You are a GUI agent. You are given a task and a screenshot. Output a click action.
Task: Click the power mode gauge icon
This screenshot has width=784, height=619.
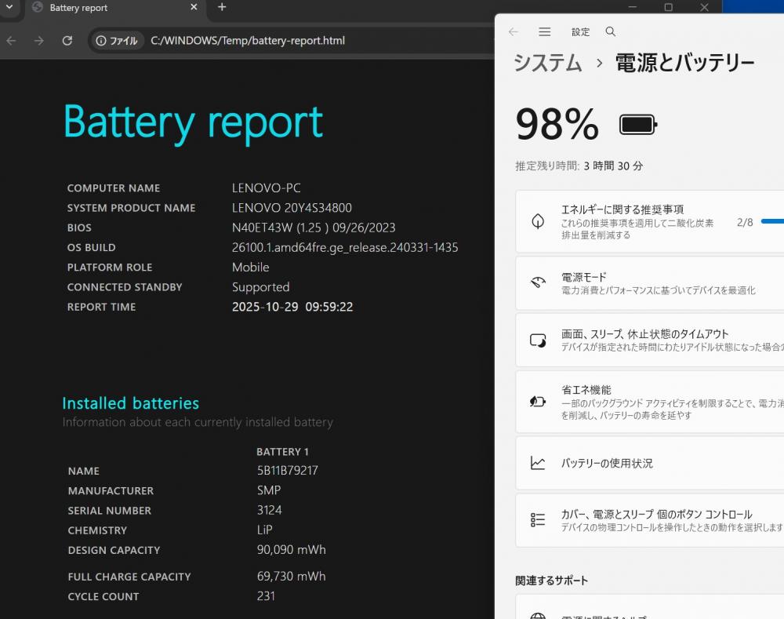click(x=538, y=283)
